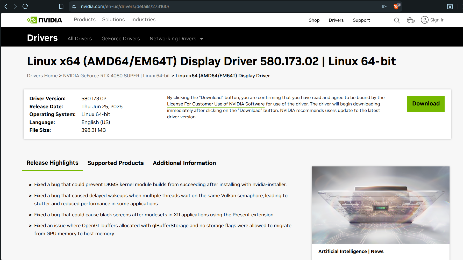Click the release date Thu Jun 25, 2026
The width and height of the screenshot is (463, 260).
[102, 106]
